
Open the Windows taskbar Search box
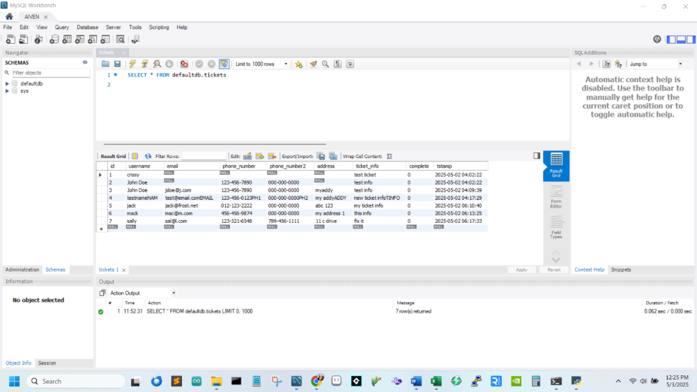point(75,382)
